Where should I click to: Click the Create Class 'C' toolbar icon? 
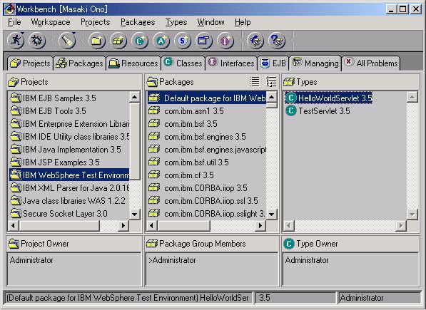click(140, 41)
